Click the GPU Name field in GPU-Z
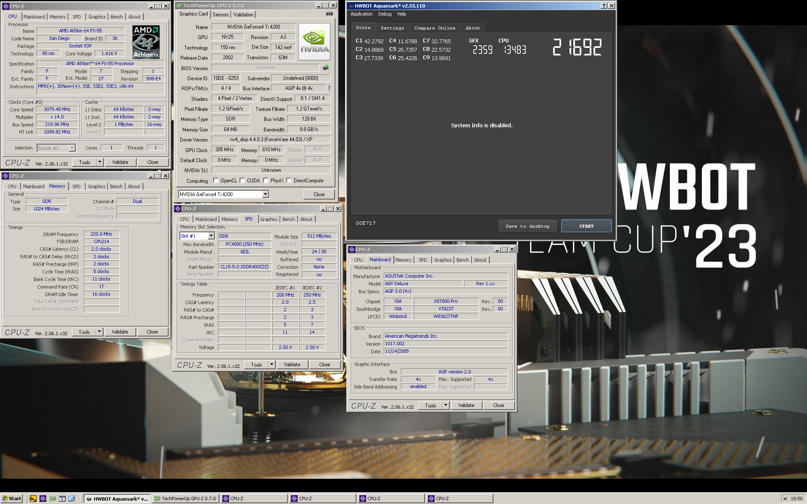The height and width of the screenshot is (504, 807). (x=253, y=27)
